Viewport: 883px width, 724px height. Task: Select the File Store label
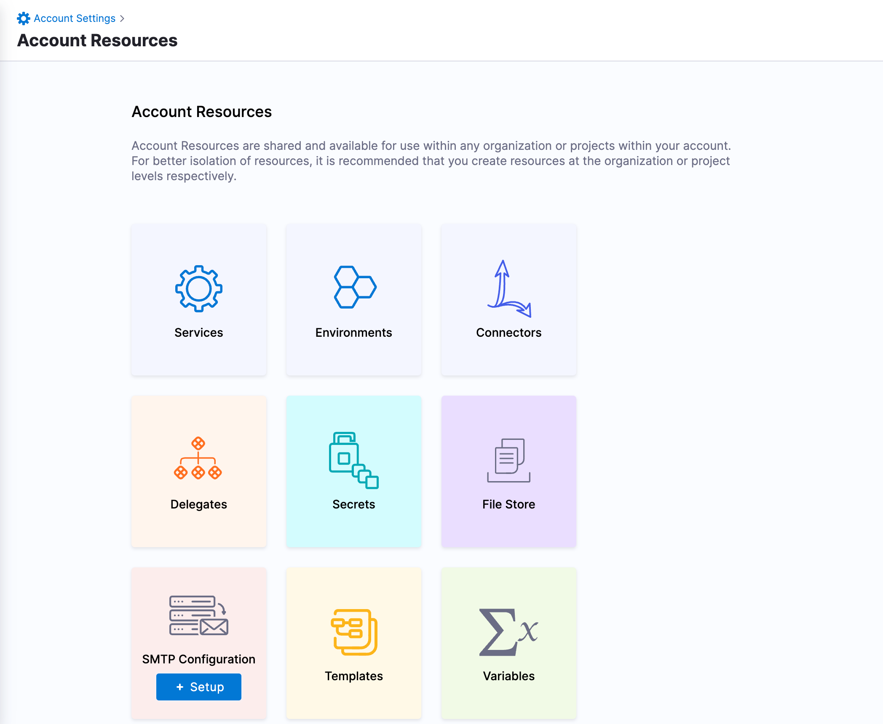click(508, 504)
